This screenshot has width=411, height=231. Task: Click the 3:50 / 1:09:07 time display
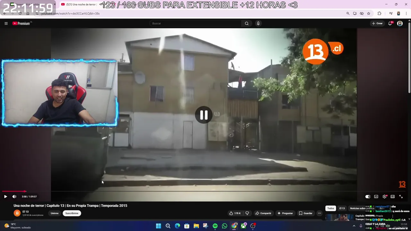click(x=29, y=197)
